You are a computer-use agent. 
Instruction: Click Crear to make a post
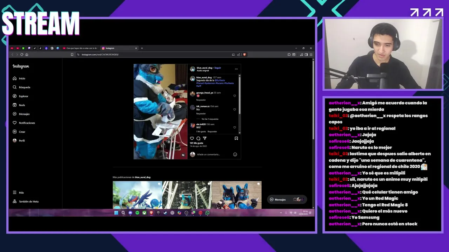pos(19,132)
